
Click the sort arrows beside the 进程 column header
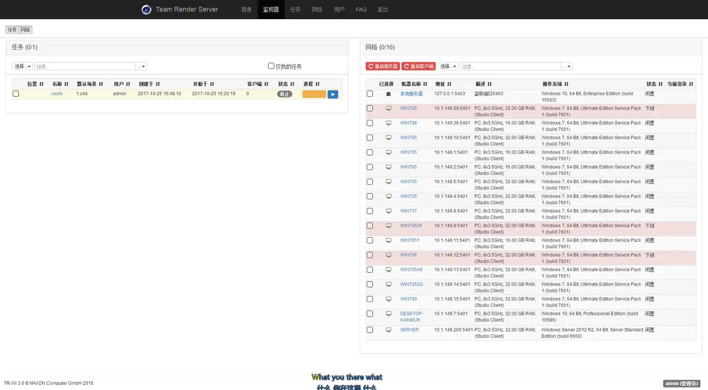point(318,84)
